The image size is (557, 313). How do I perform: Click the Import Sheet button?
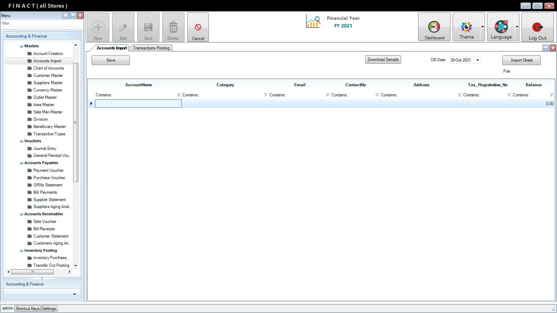click(x=521, y=60)
